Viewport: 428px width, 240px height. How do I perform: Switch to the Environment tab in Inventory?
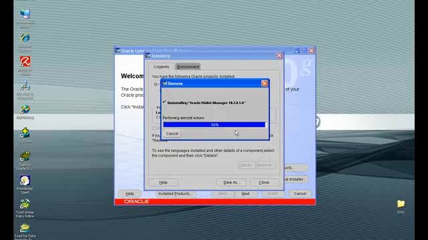[188, 67]
